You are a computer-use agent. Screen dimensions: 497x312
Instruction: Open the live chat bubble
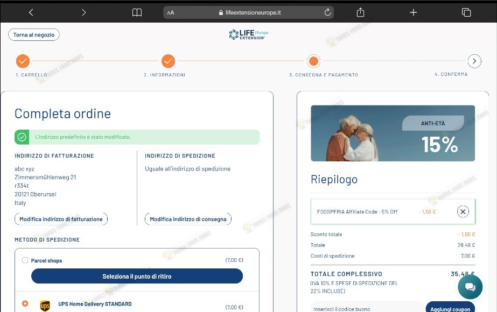point(470,287)
